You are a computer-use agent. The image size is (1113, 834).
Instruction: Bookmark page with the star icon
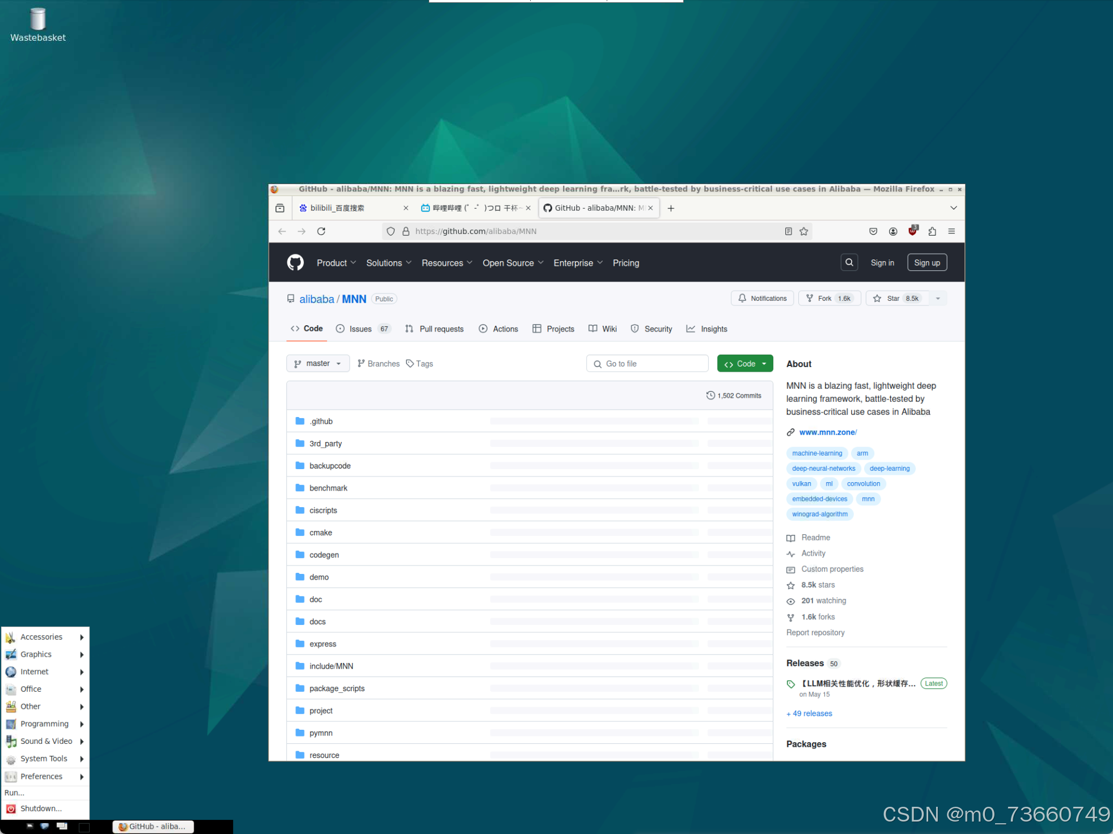(803, 231)
